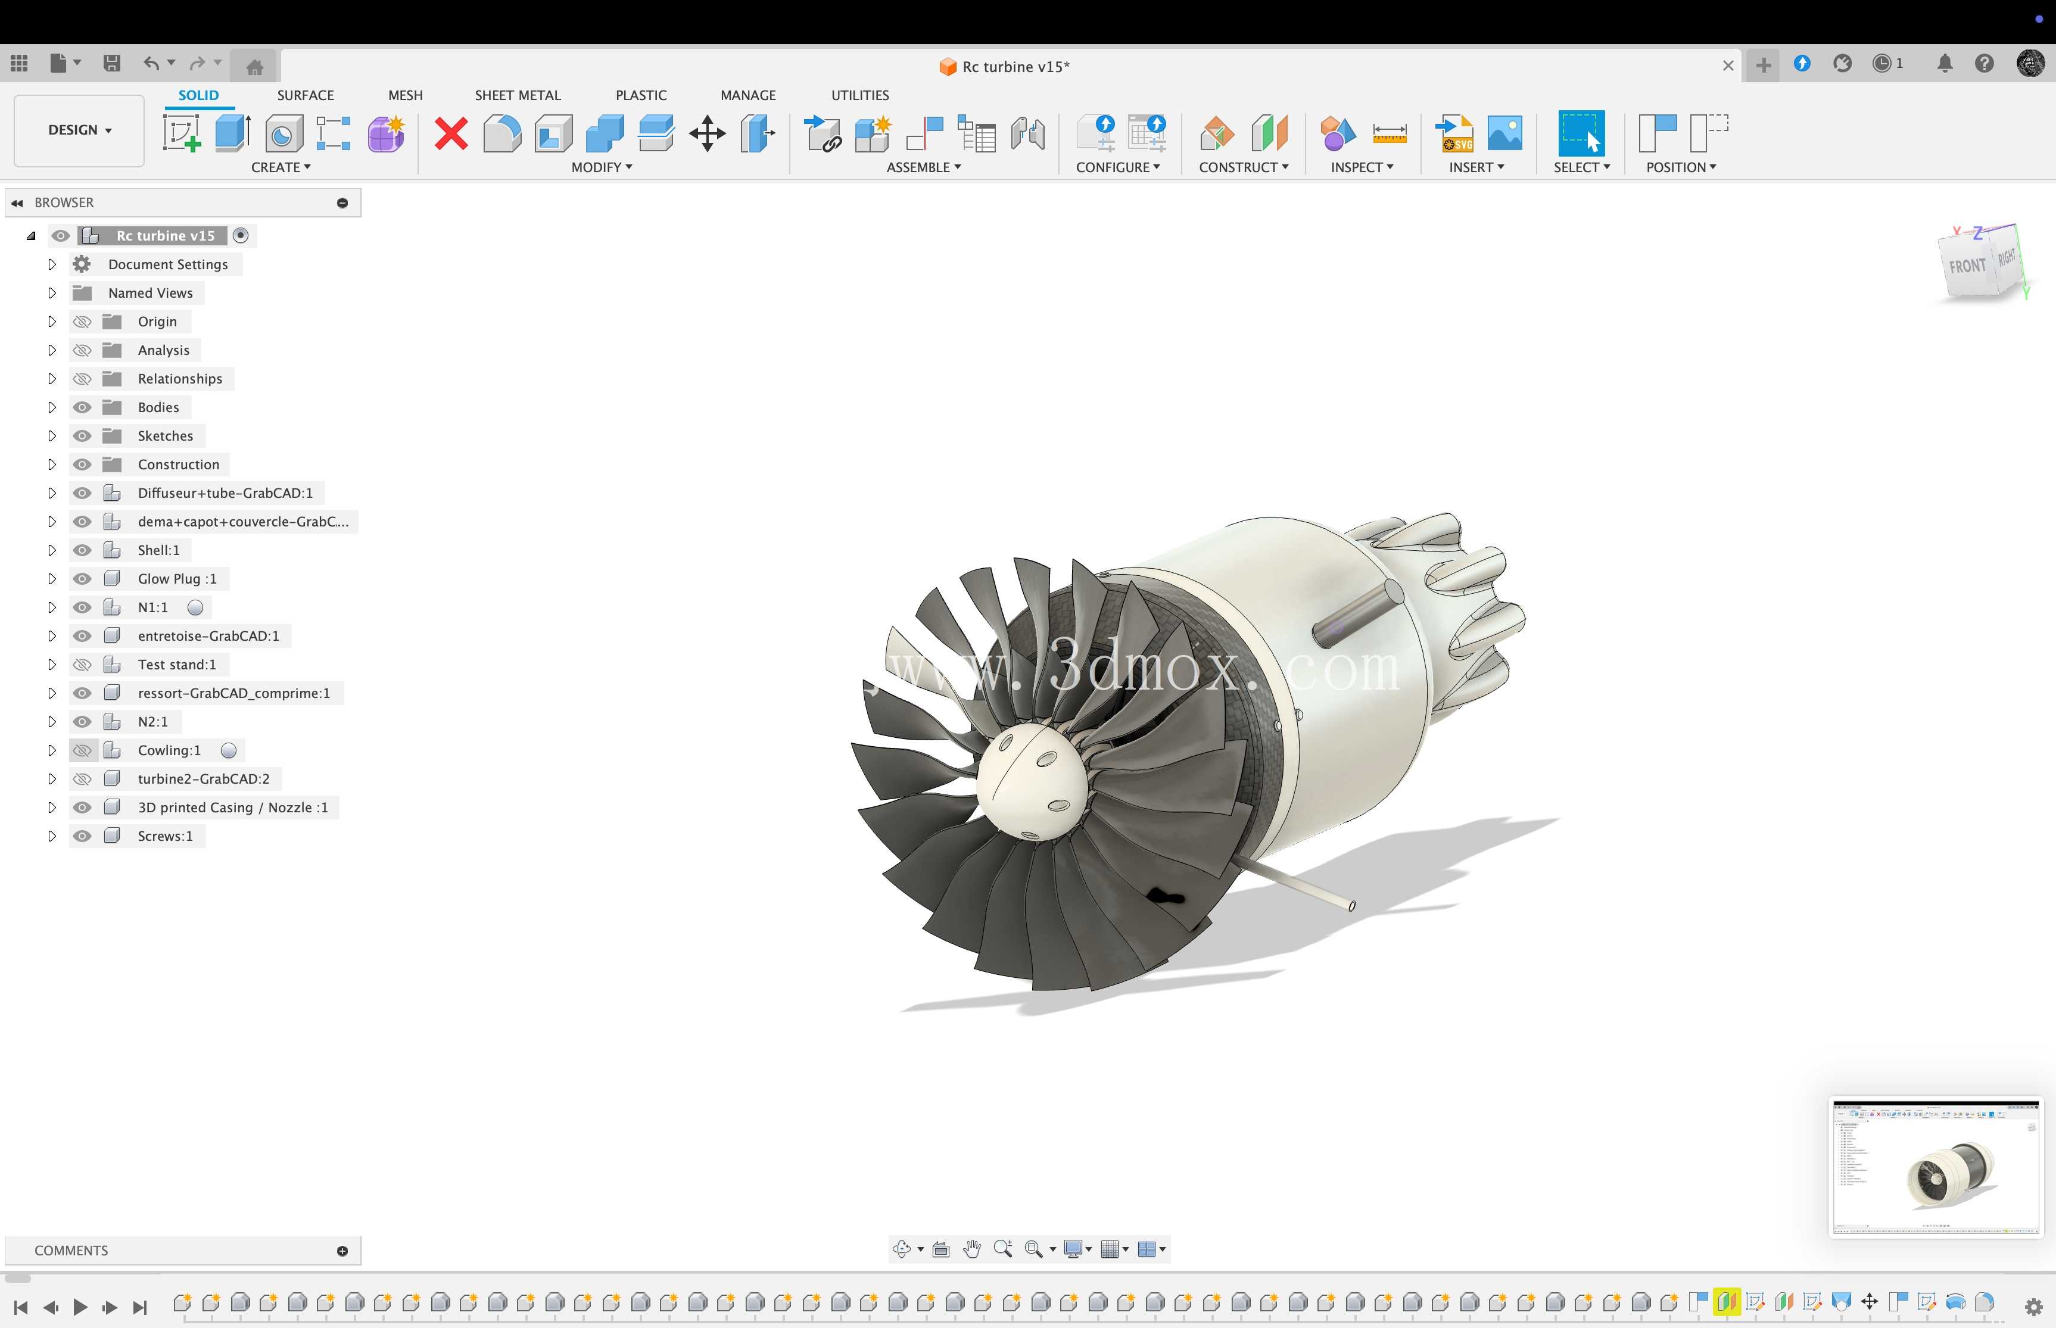Select the Insert Component link icon

(x=823, y=133)
